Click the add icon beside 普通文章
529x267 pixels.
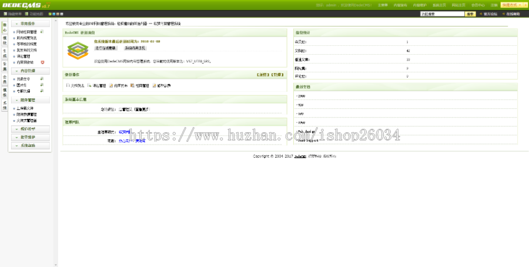point(42,79)
